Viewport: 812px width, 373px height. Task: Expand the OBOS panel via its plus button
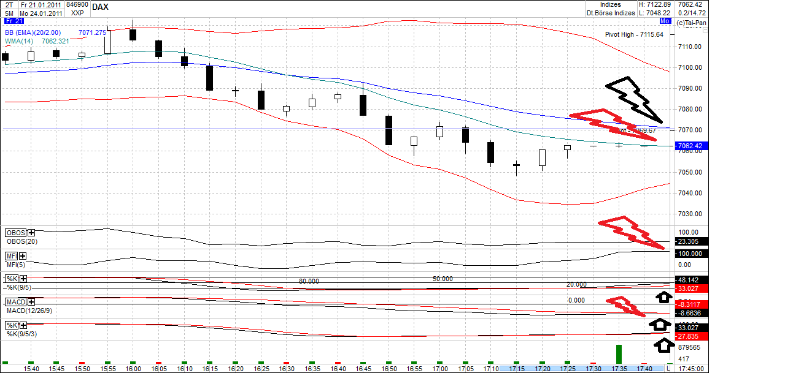pos(30,233)
